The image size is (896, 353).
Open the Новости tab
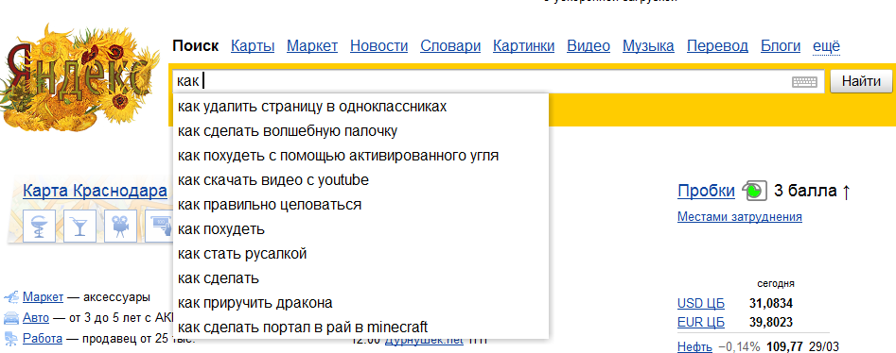[x=378, y=46]
